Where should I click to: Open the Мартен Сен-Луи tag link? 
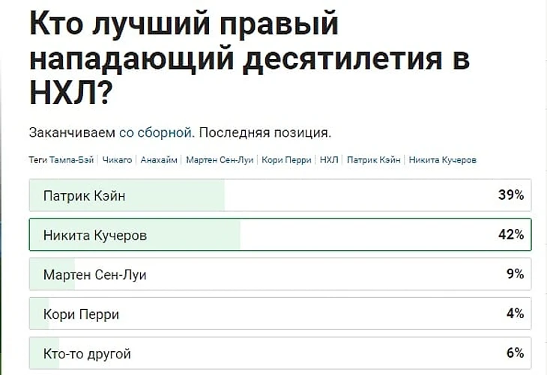click(x=220, y=160)
